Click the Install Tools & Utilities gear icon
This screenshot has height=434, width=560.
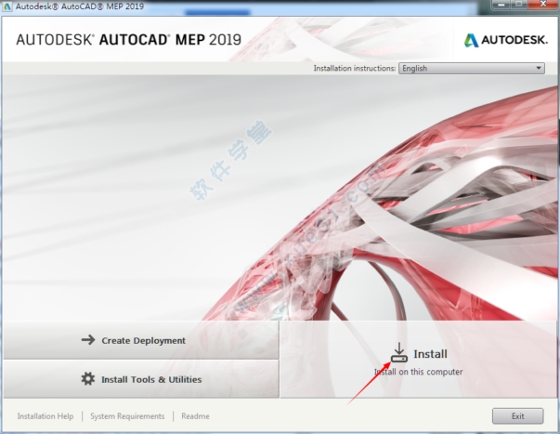pyautogui.click(x=88, y=378)
